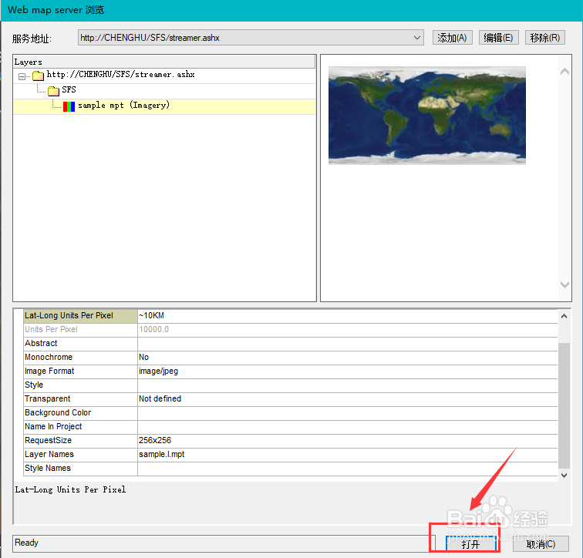Click the 256x256 value cell
The height and width of the screenshot is (558, 583).
(x=347, y=440)
